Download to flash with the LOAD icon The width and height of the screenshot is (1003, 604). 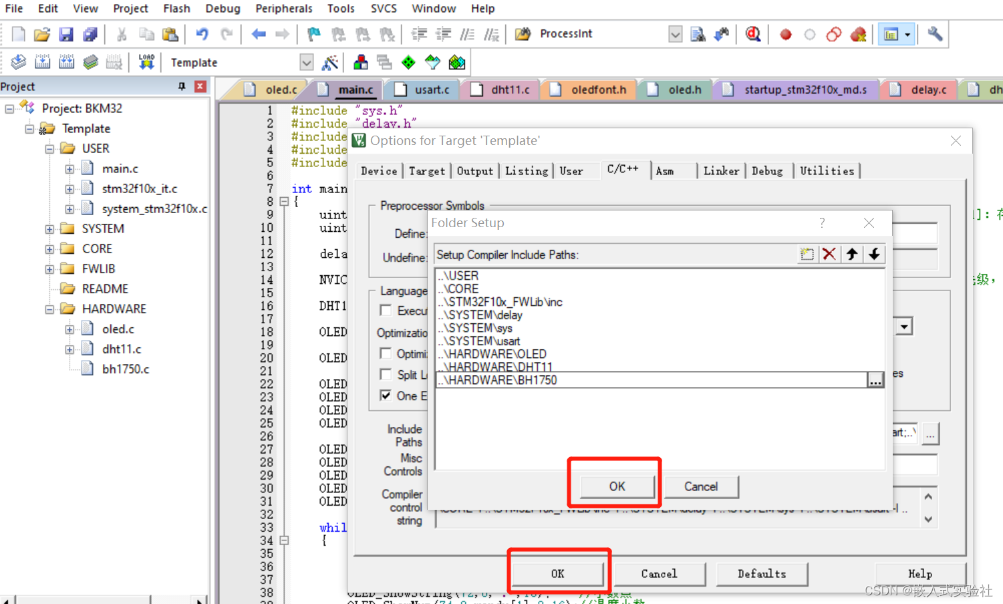146,62
